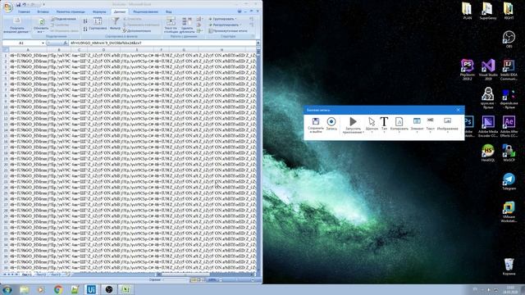525x295 pixels.
Task: Open the Name Box dropdown arrow
Action: click(x=43, y=43)
